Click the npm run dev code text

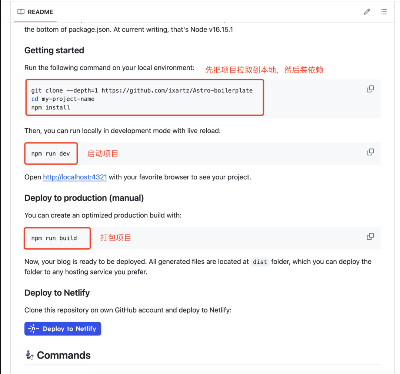click(x=50, y=154)
